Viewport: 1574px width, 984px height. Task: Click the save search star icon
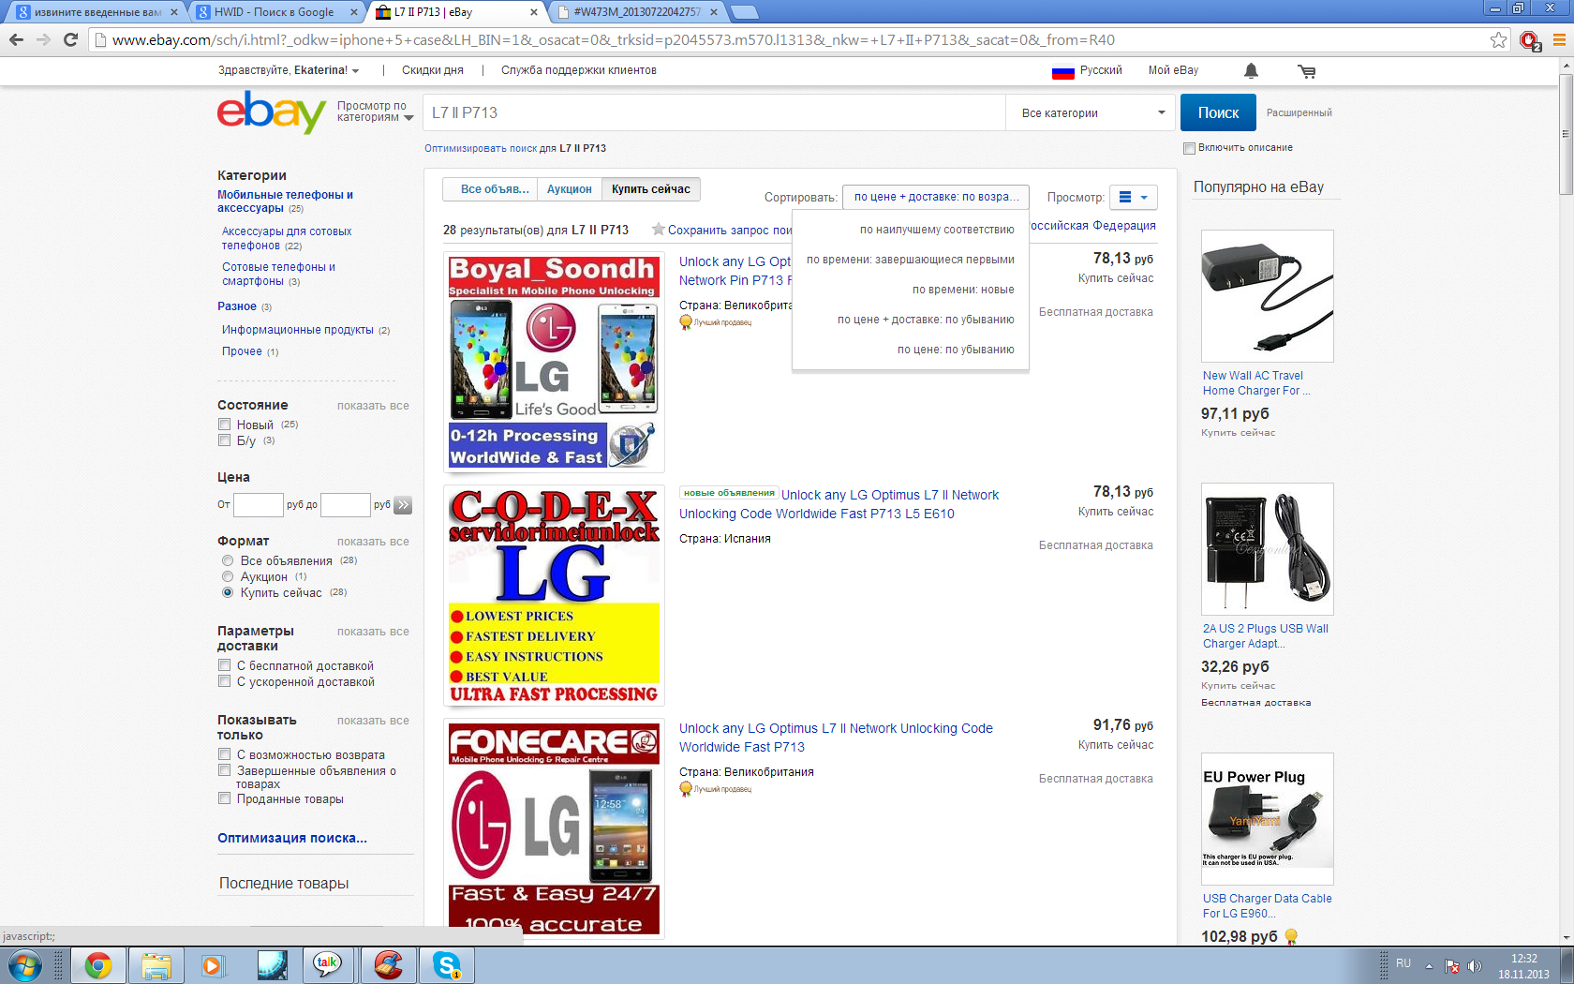tap(659, 230)
